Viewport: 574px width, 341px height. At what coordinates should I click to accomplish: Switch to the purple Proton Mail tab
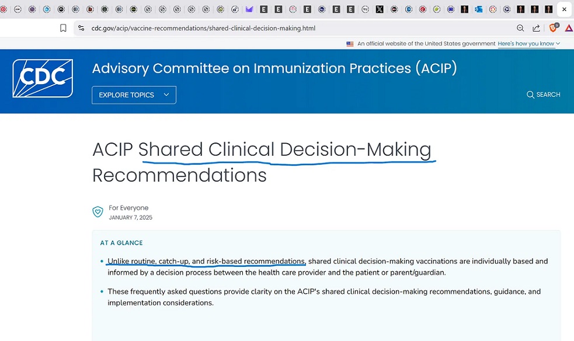pos(249,9)
